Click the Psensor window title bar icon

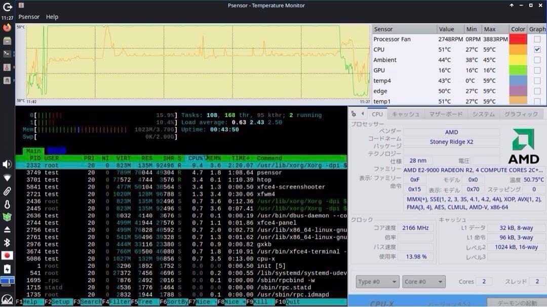pos(21,5)
